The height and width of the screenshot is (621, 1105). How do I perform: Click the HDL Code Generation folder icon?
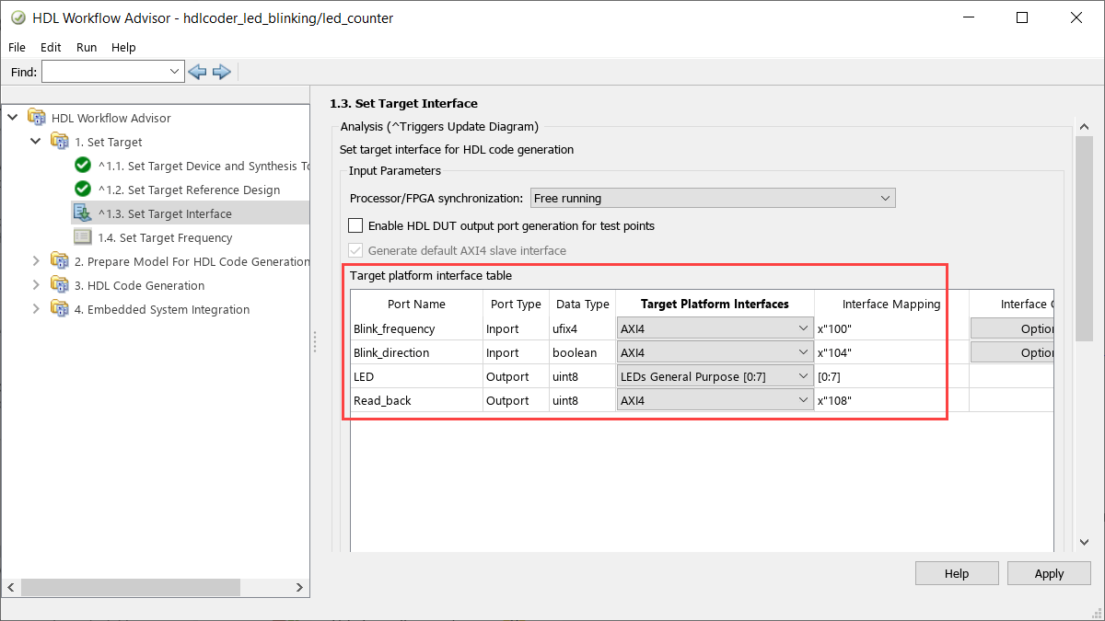[x=60, y=285]
